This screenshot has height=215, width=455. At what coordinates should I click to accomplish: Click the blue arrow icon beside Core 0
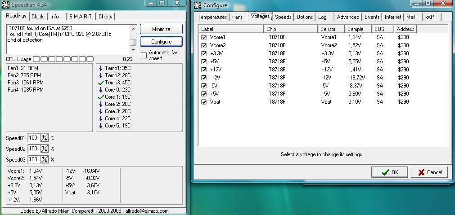point(101,90)
